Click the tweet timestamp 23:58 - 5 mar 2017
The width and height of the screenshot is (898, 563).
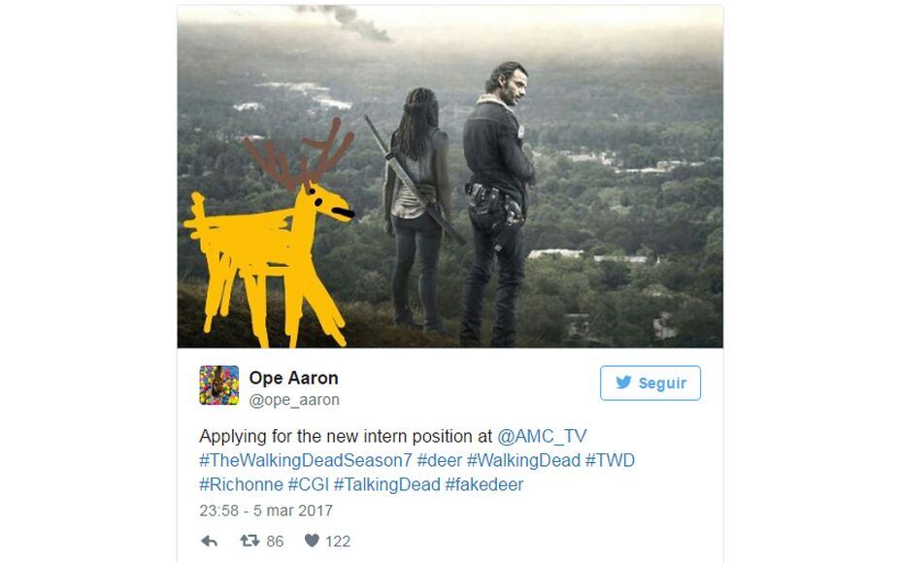[266, 511]
